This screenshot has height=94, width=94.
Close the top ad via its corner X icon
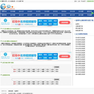71,19
